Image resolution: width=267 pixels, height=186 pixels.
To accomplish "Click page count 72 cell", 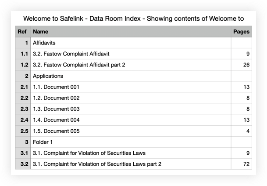I will [246, 164].
